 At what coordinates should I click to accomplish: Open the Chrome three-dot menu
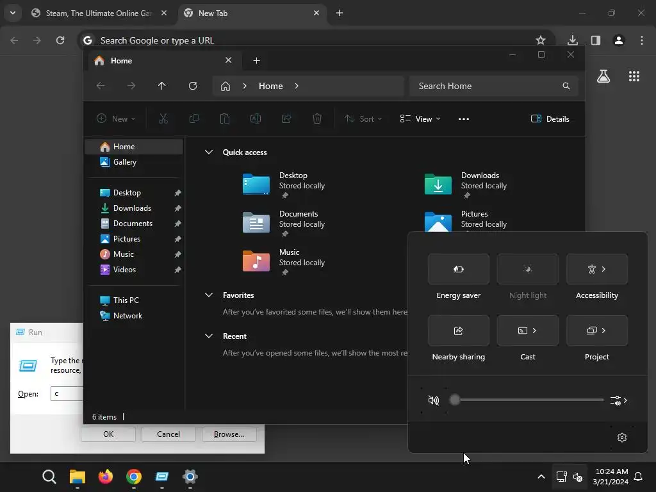coord(642,40)
